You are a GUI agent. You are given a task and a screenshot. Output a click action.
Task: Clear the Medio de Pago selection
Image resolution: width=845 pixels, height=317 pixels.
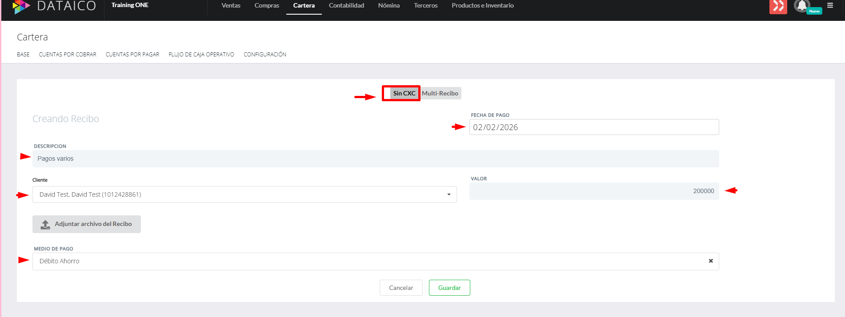[710, 261]
